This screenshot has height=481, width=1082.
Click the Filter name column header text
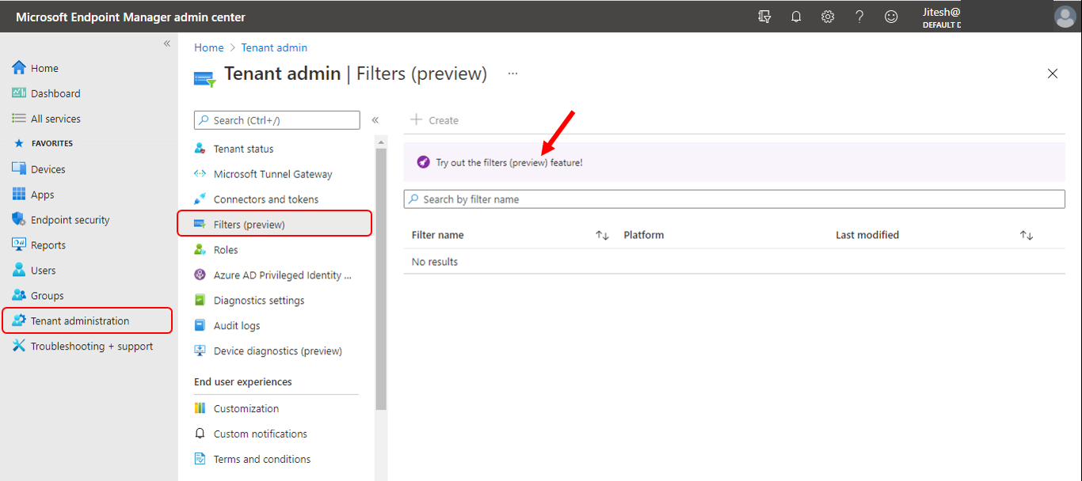point(437,235)
